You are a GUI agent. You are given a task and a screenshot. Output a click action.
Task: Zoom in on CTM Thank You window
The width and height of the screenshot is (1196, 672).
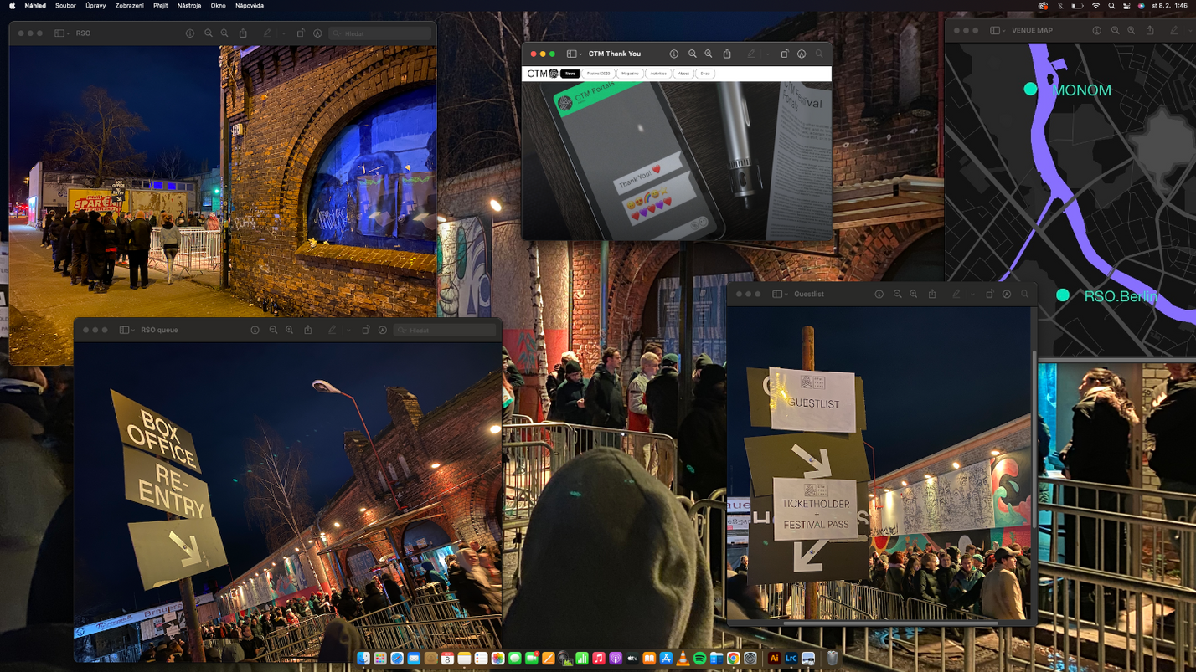(709, 54)
